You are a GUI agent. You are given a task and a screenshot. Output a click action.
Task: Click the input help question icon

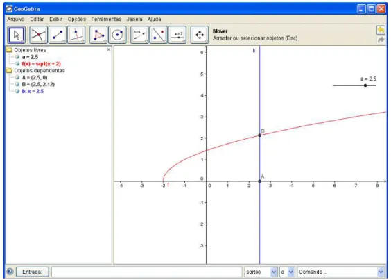click(10, 272)
